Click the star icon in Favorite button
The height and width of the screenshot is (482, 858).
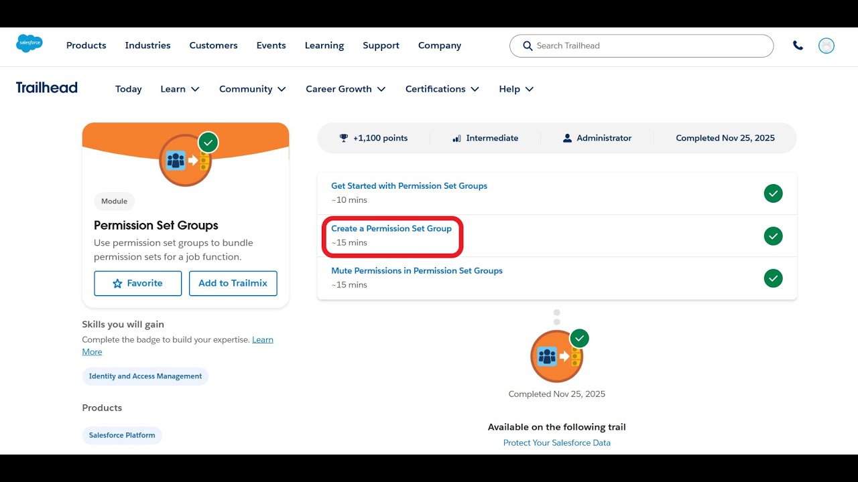click(x=117, y=283)
